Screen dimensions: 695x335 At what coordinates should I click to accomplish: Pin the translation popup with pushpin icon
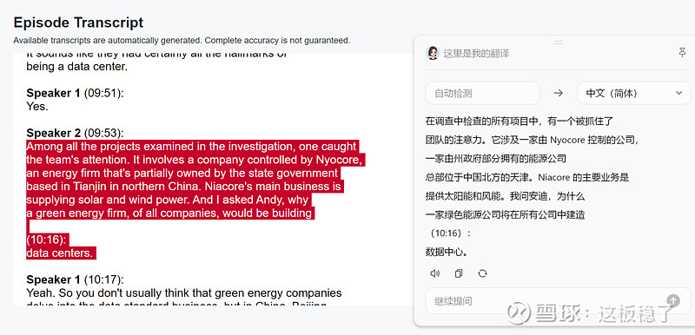point(682,53)
